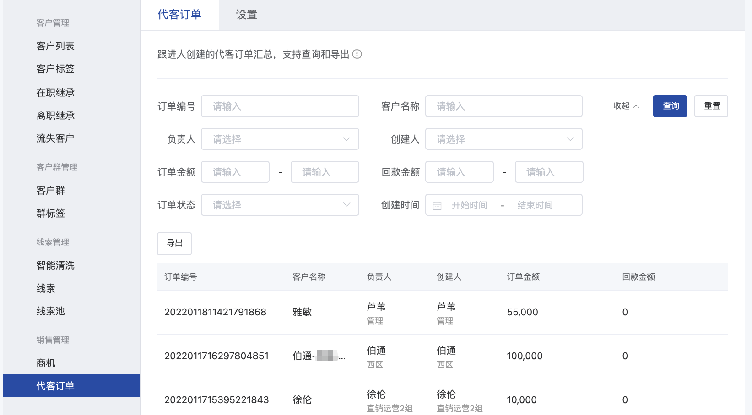Click the blue 查询 button
The image size is (752, 415).
pos(670,106)
